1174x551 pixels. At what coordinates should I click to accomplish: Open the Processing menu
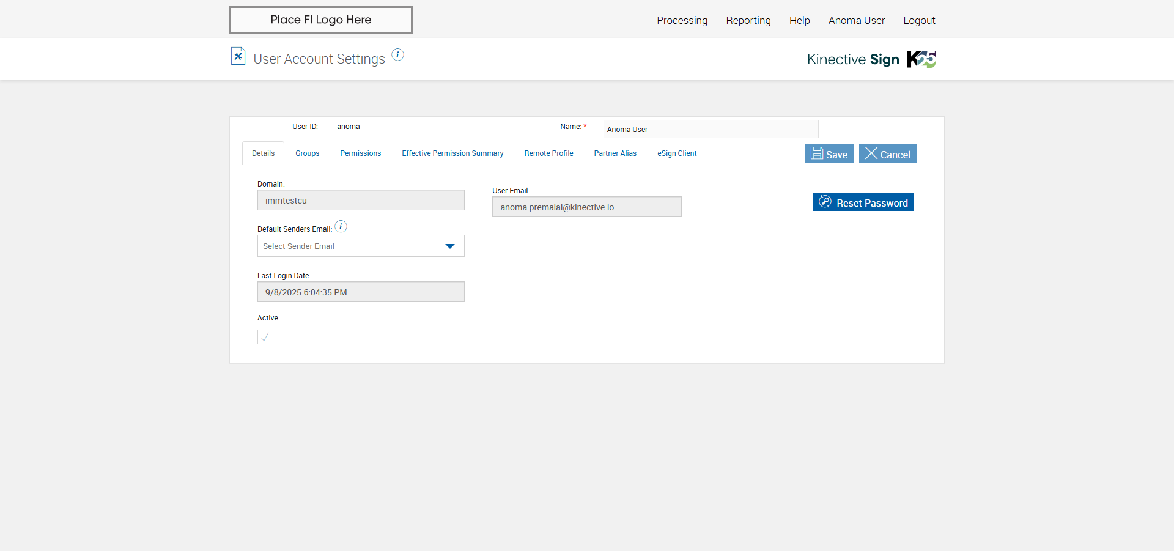pos(682,20)
